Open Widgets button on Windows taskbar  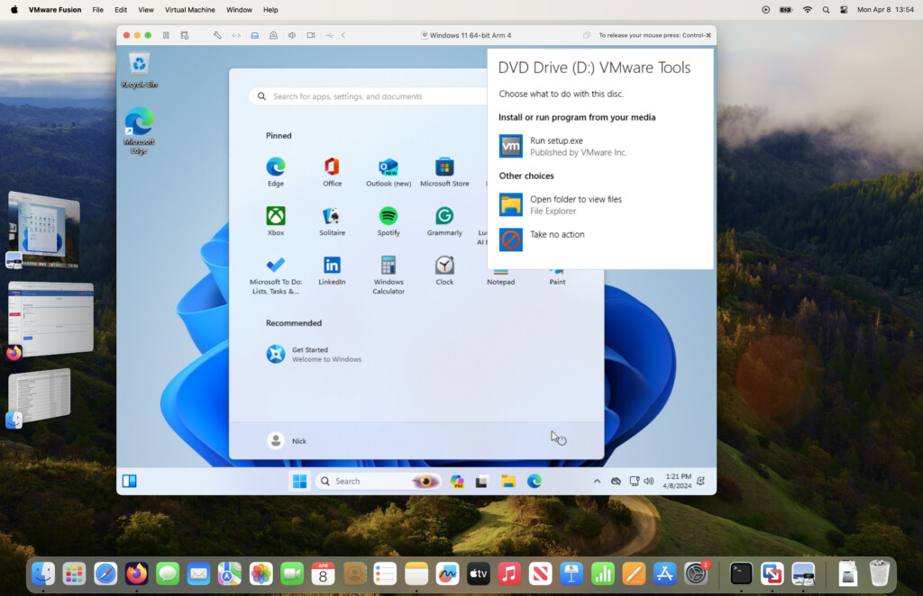tap(130, 482)
